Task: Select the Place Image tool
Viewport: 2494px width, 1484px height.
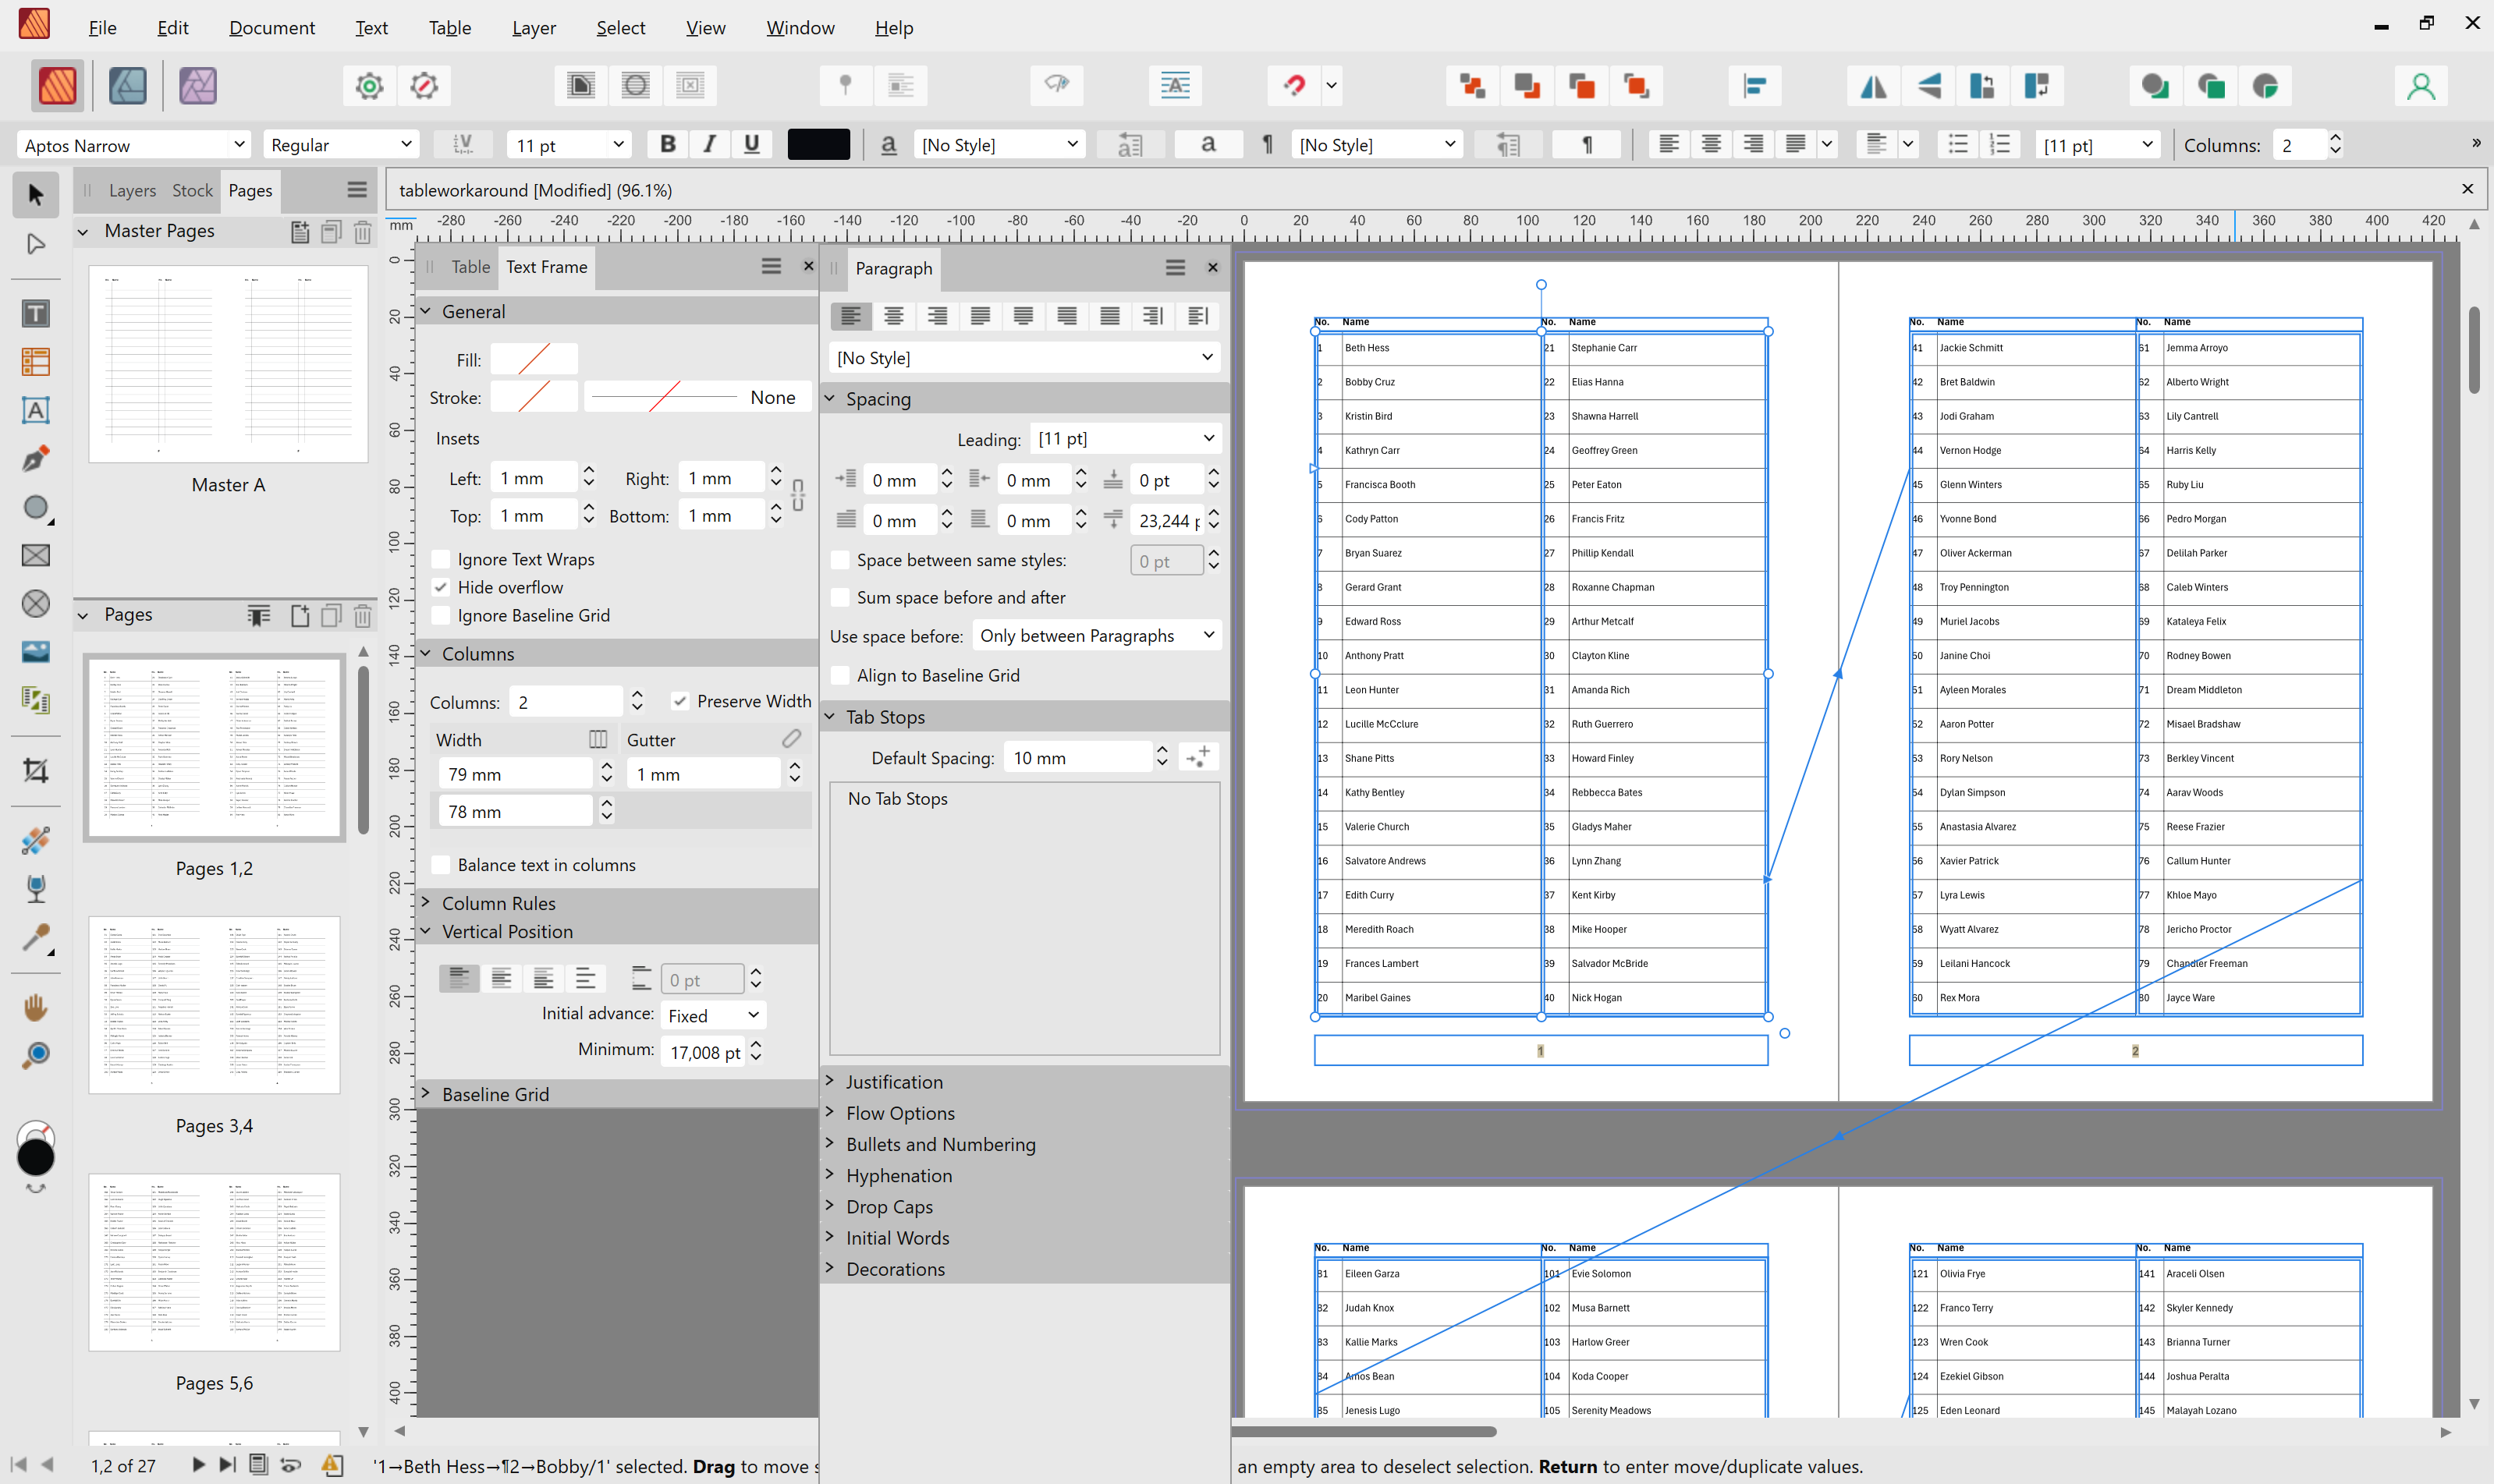Action: (x=36, y=652)
